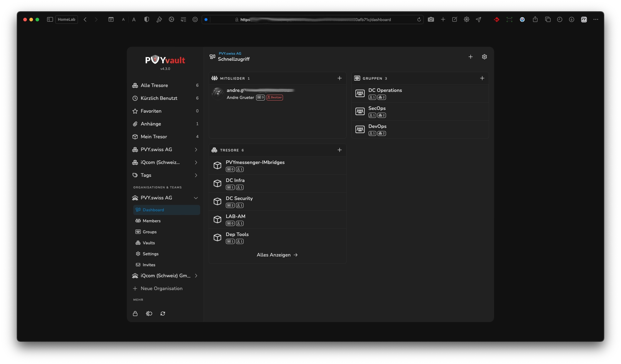Show tab overview icon

548,20
